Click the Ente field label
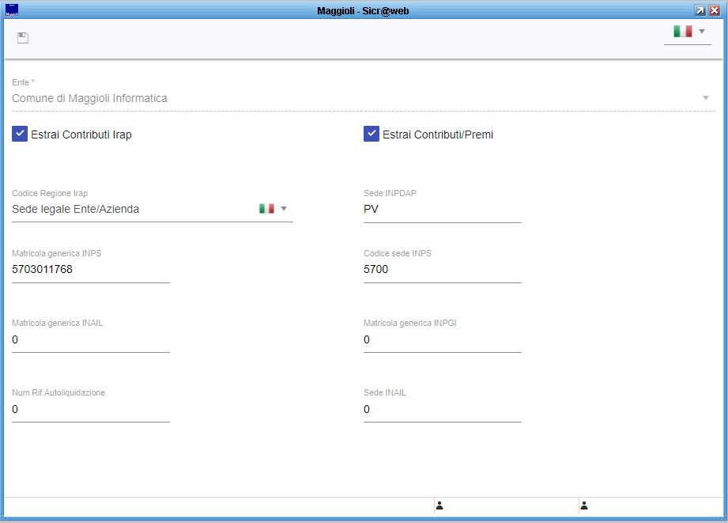This screenshot has width=728, height=523. tap(23, 82)
